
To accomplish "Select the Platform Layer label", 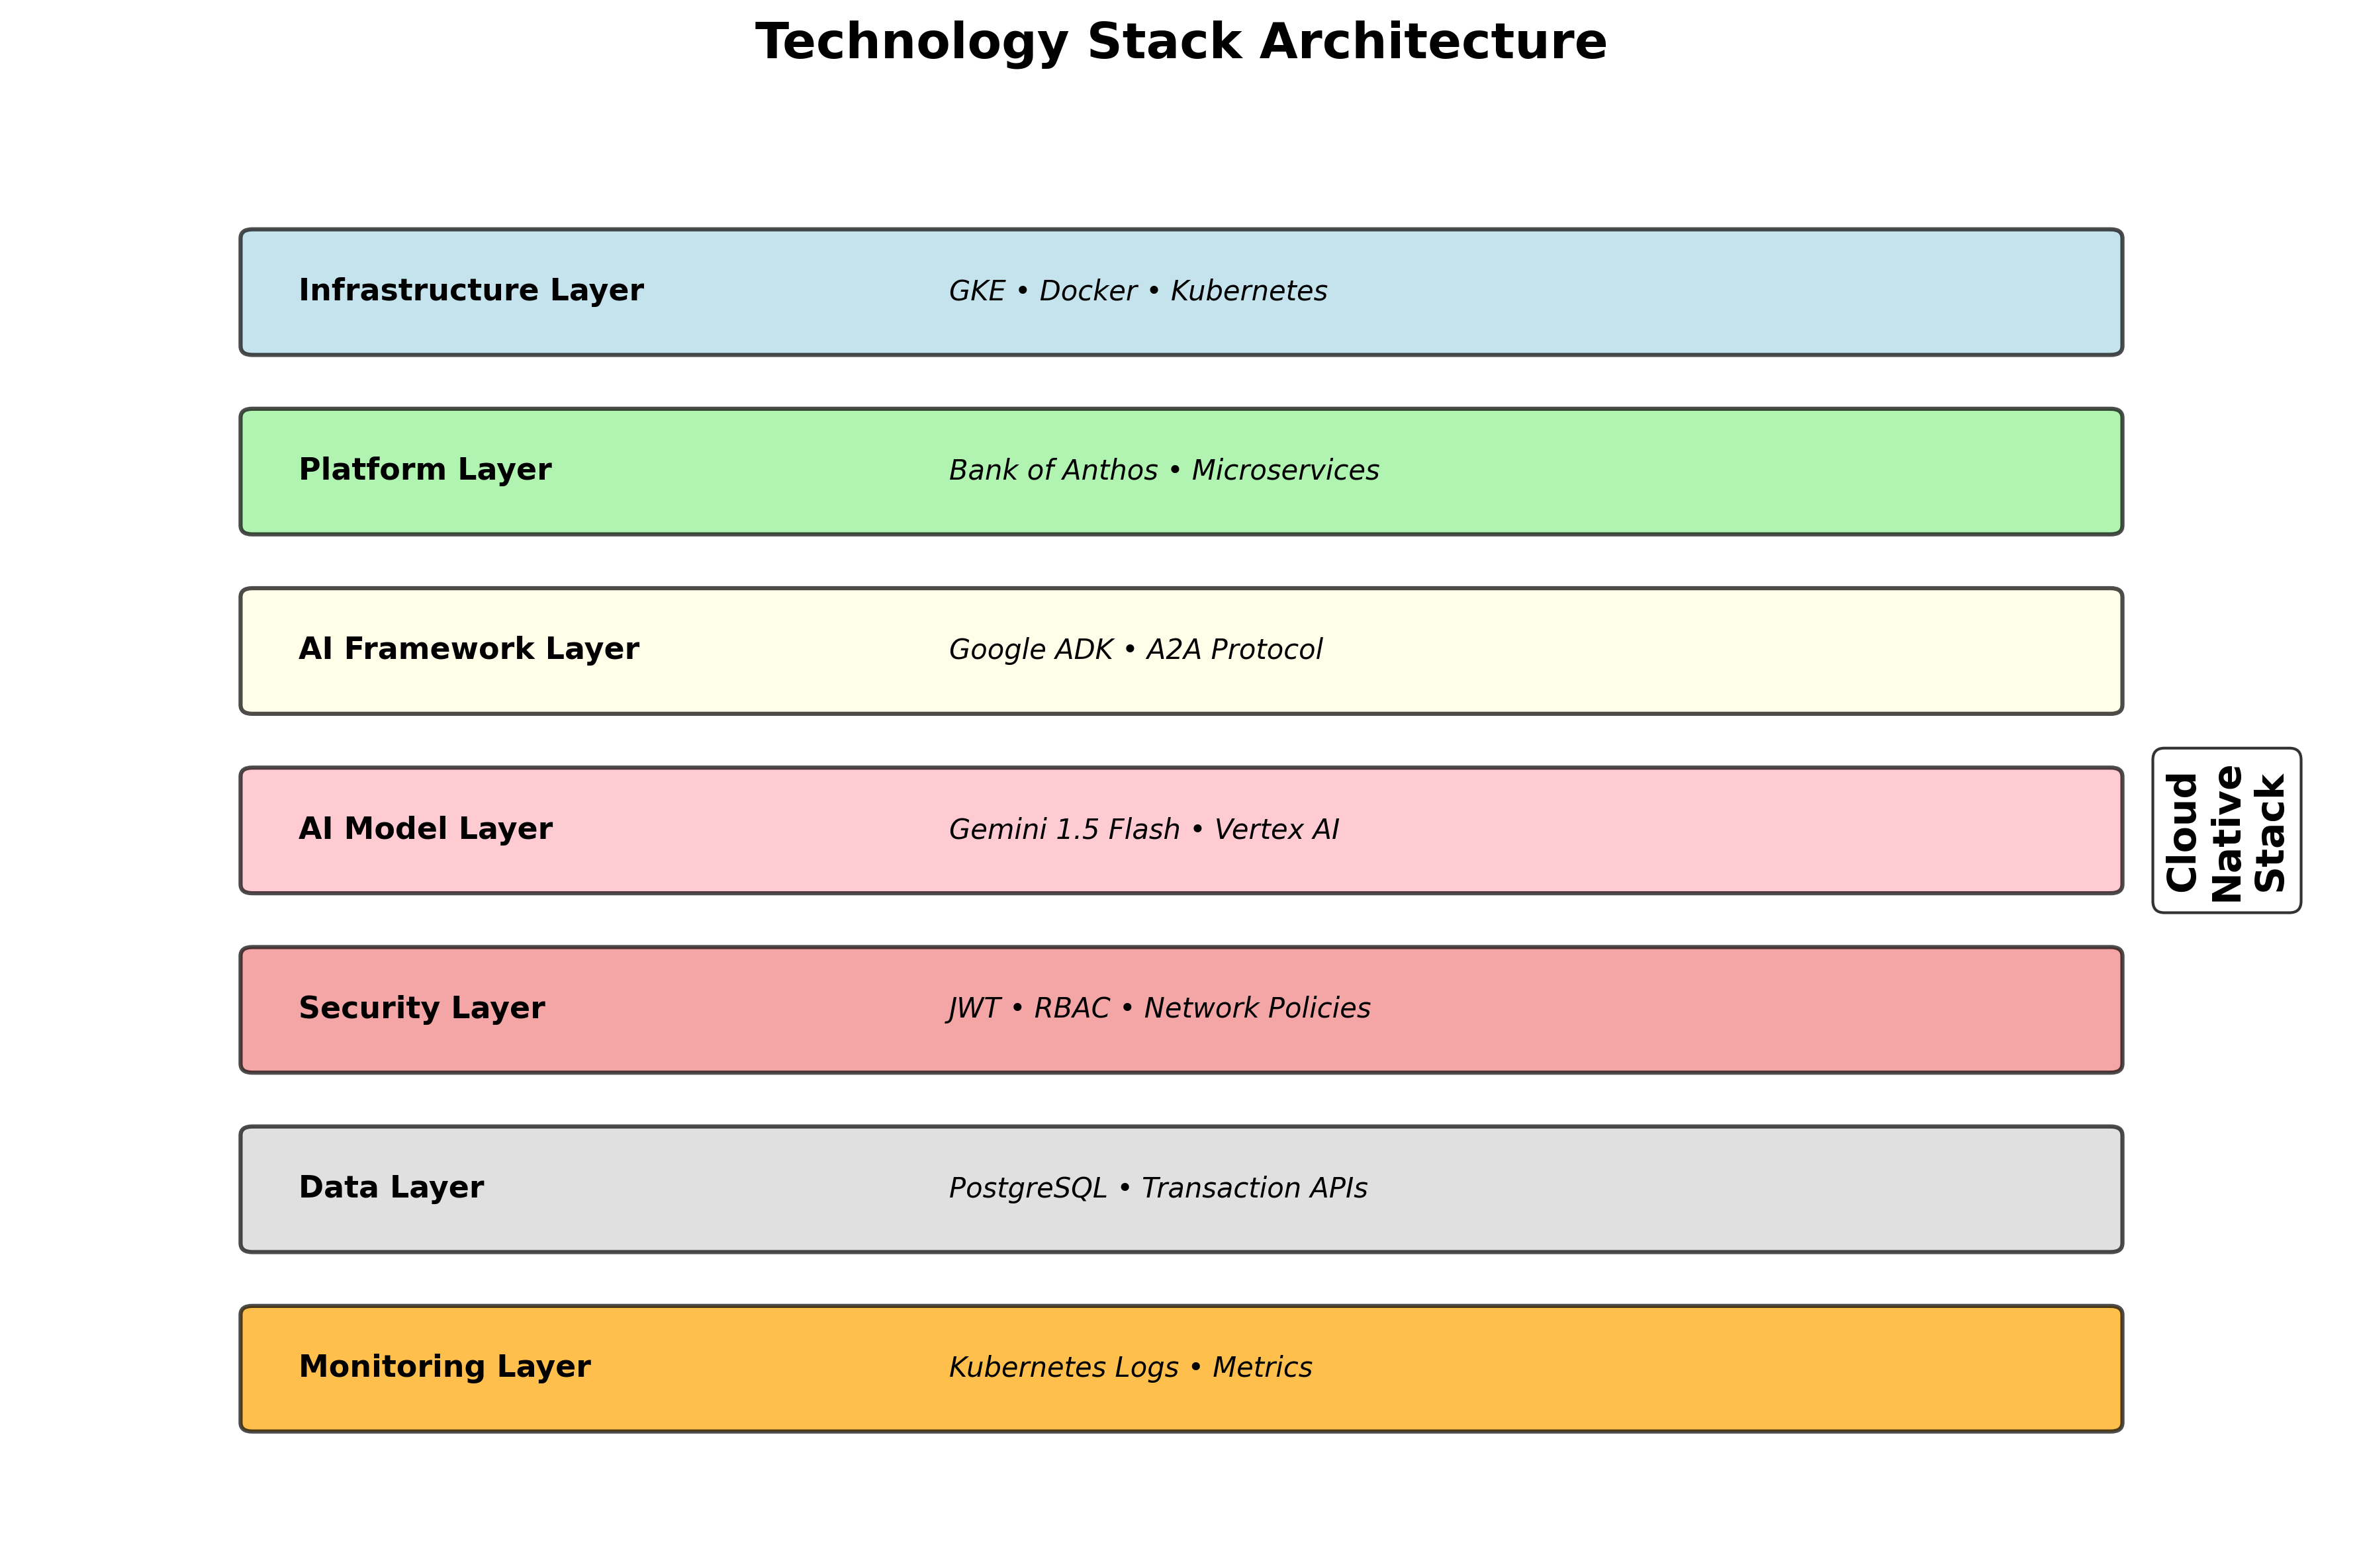I will 425,469.
